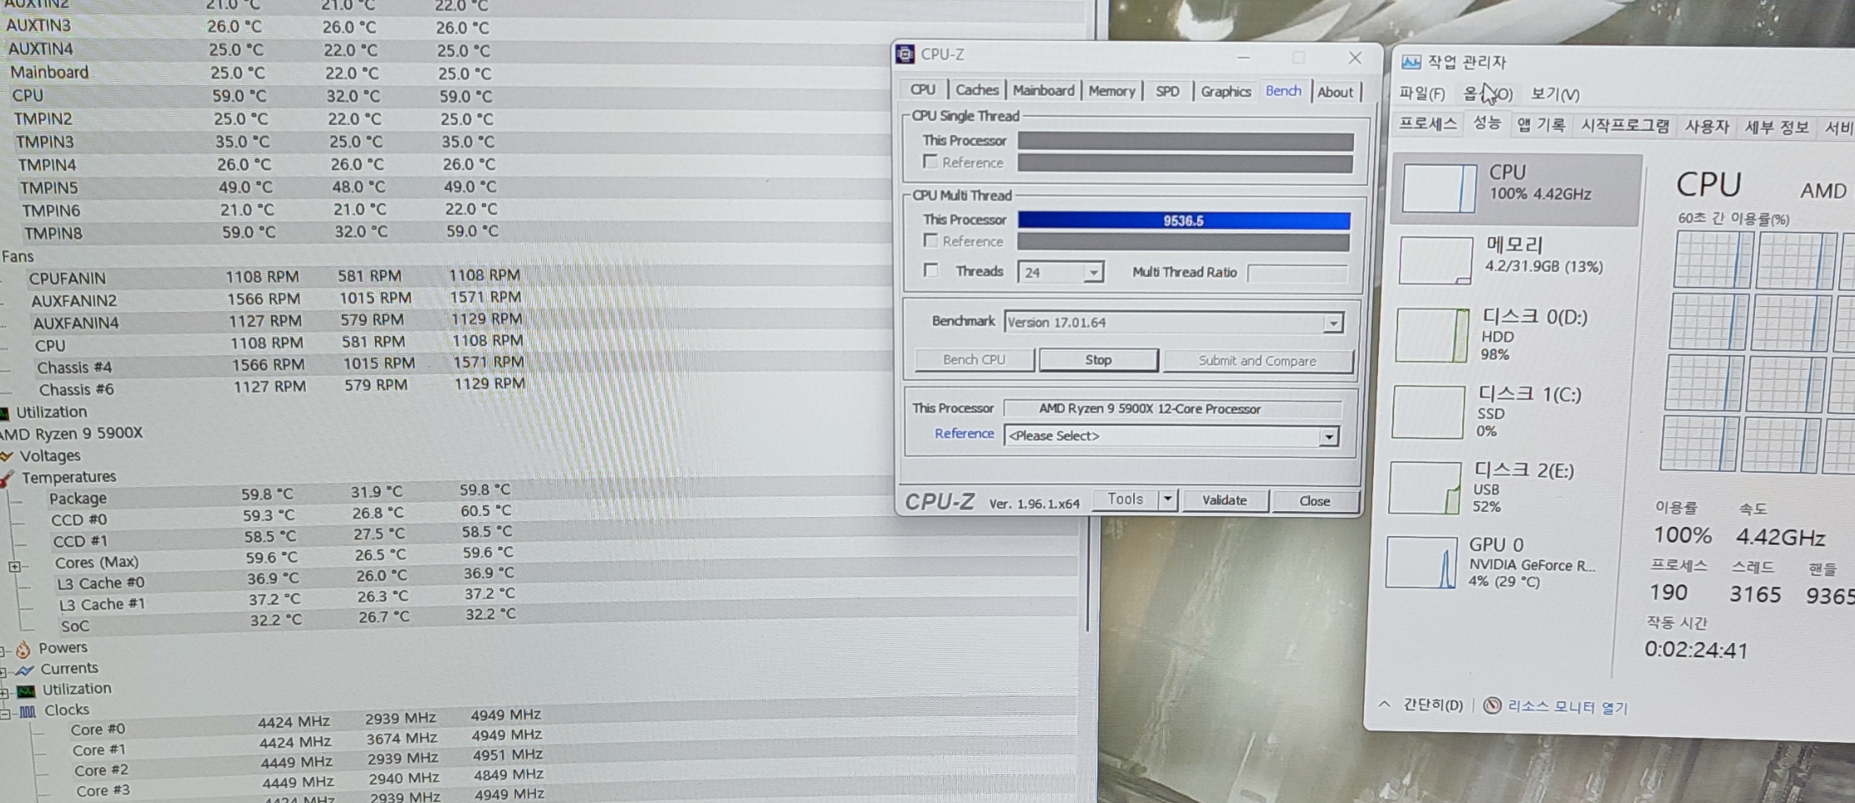The width and height of the screenshot is (1855, 803).
Task: Click the Clocks icon in HWMonitor tree
Action: 28,711
